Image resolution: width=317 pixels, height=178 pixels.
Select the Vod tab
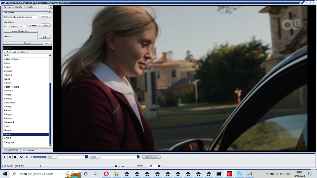pyautogui.click(x=14, y=52)
